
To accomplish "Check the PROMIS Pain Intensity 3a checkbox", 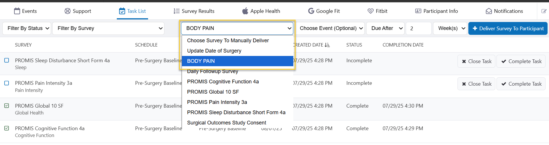I will pyautogui.click(x=7, y=83).
